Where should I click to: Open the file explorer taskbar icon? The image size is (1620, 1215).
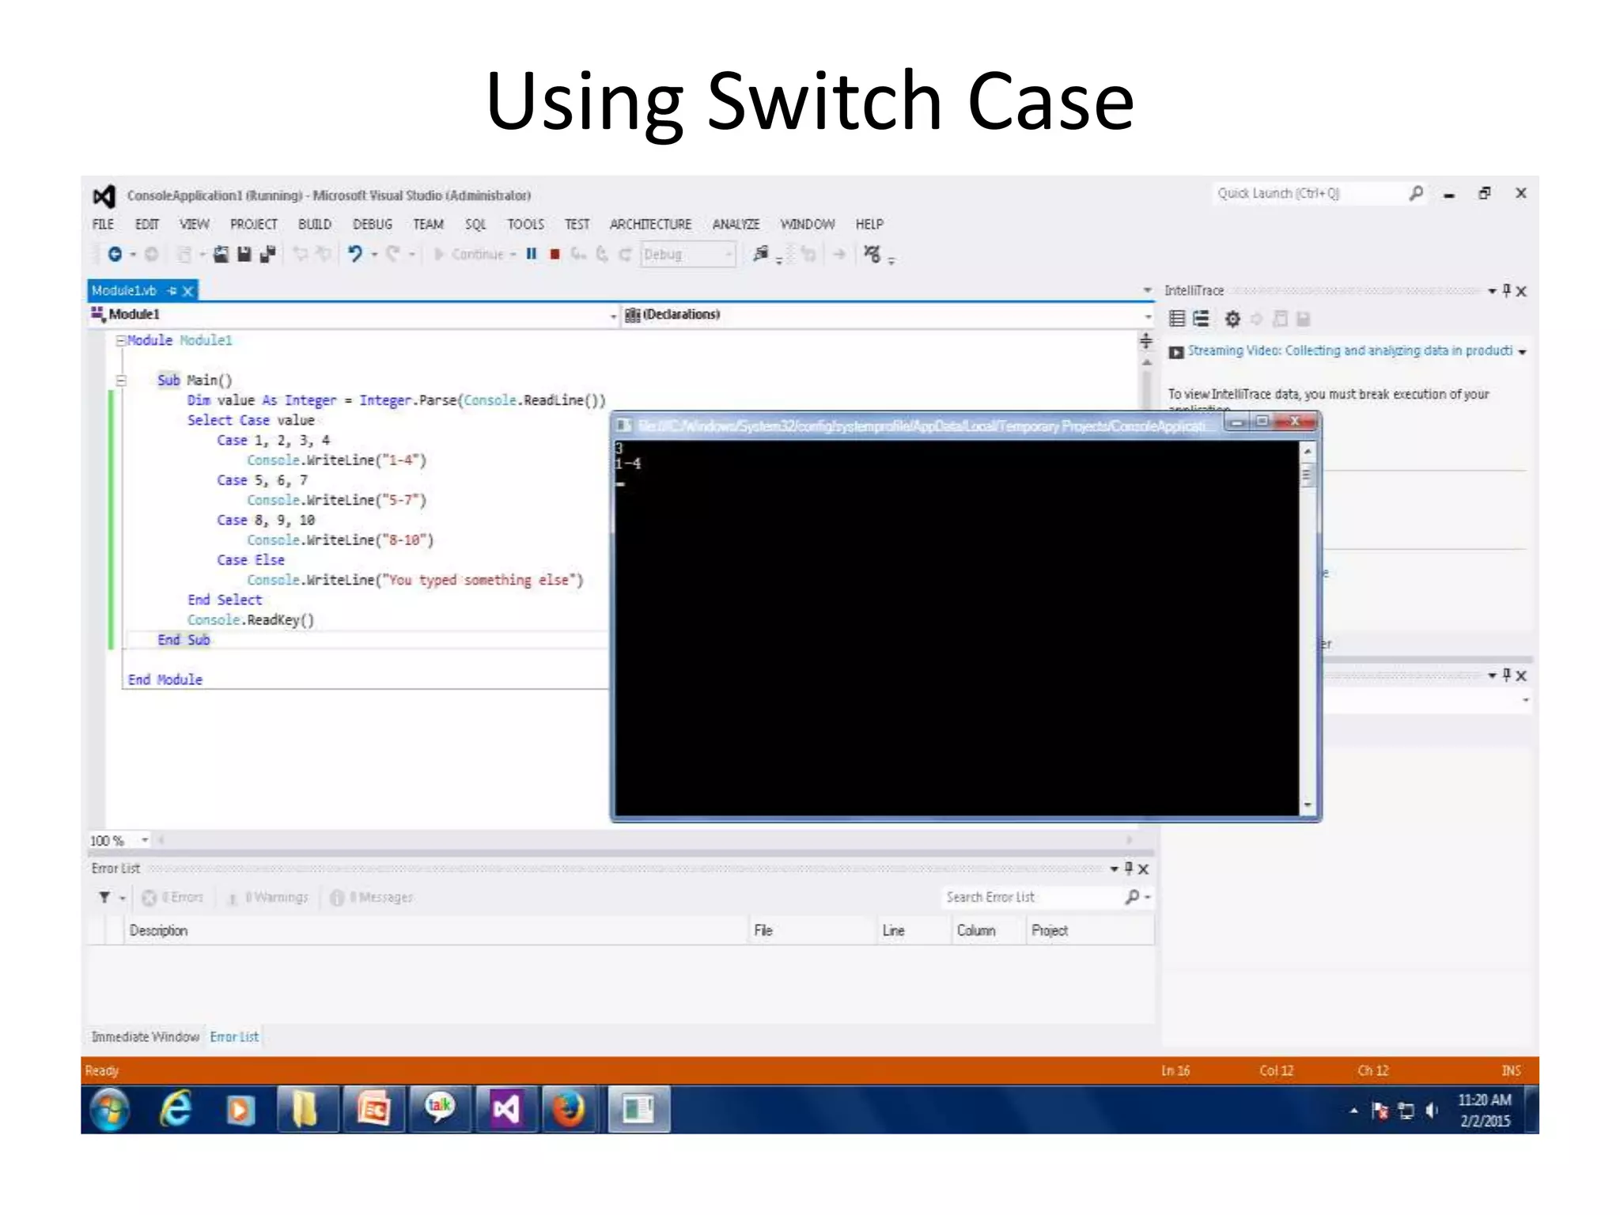[x=305, y=1109]
